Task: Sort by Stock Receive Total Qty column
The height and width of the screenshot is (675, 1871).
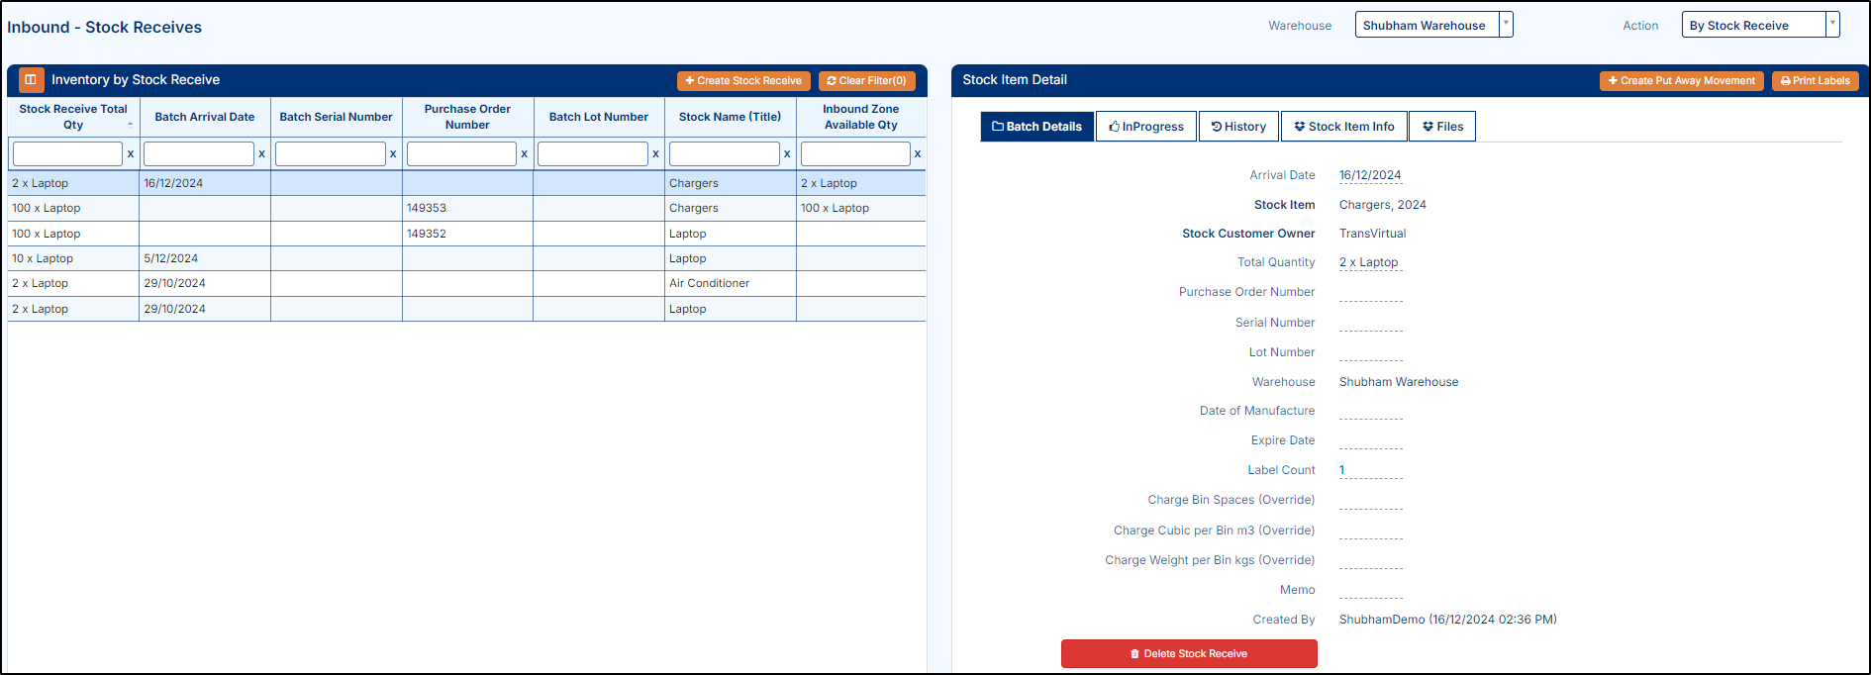Action: [73, 117]
